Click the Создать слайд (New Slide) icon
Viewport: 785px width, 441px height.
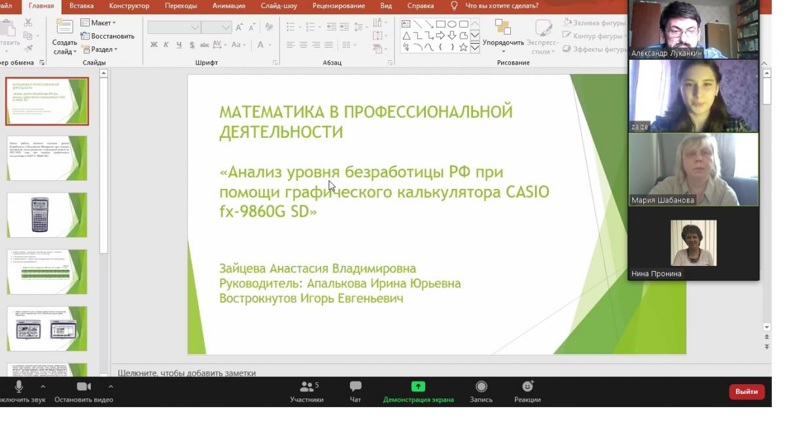click(64, 27)
